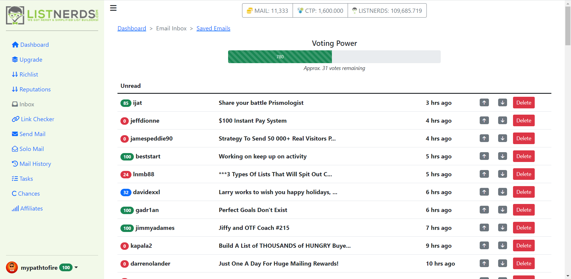Downvote the beststart email
Viewport: 571px width, 279px height.
point(503,156)
